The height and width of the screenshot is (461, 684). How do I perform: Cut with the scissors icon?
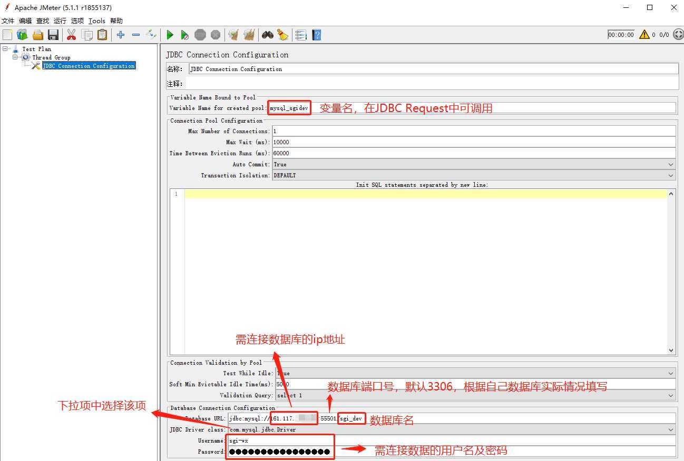(71, 35)
